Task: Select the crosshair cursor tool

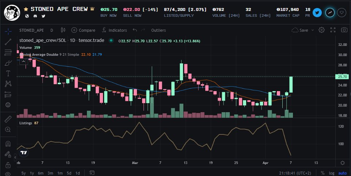Action: point(8,31)
